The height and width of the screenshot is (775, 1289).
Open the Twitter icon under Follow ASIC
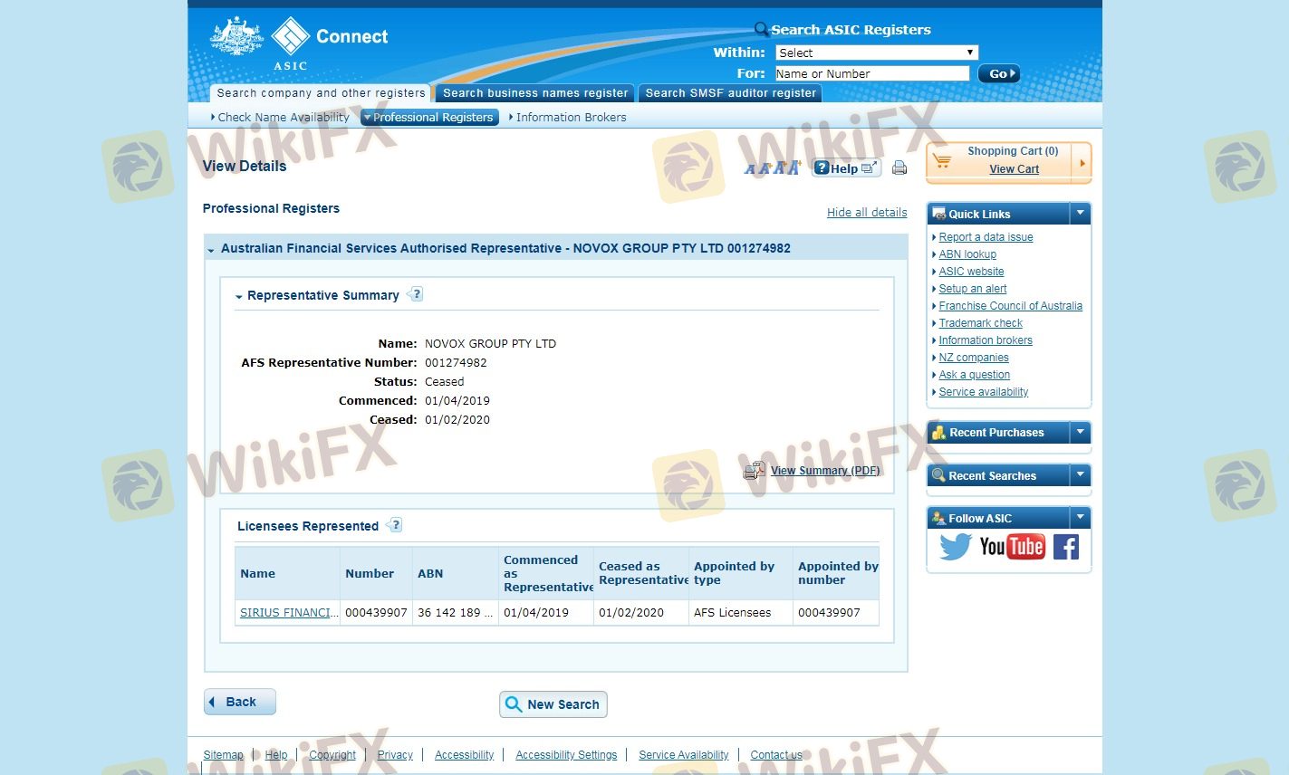click(x=954, y=547)
